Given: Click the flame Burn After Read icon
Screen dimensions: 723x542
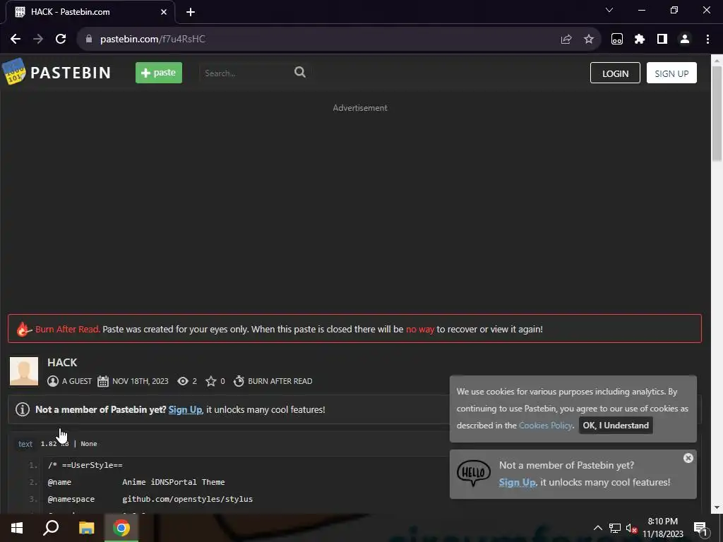Looking at the screenshot, I should pyautogui.click(x=23, y=329).
